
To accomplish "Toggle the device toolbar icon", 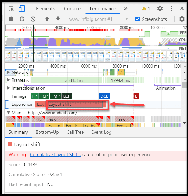I will click(22, 9).
